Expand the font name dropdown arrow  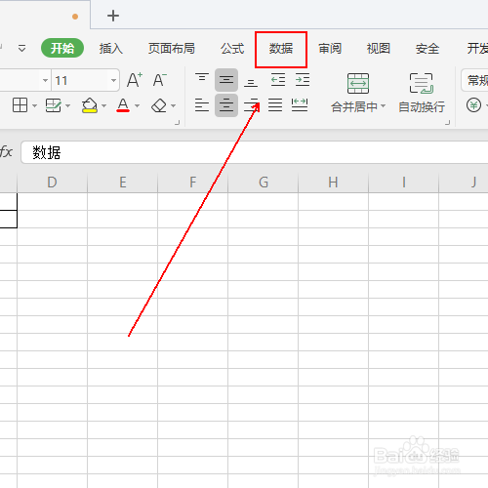(45, 80)
